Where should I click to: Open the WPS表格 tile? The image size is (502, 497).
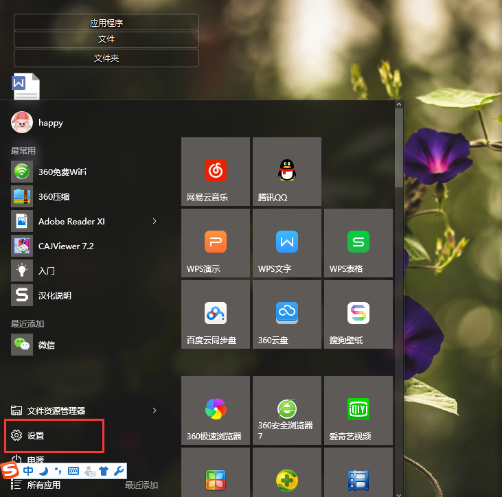358,243
